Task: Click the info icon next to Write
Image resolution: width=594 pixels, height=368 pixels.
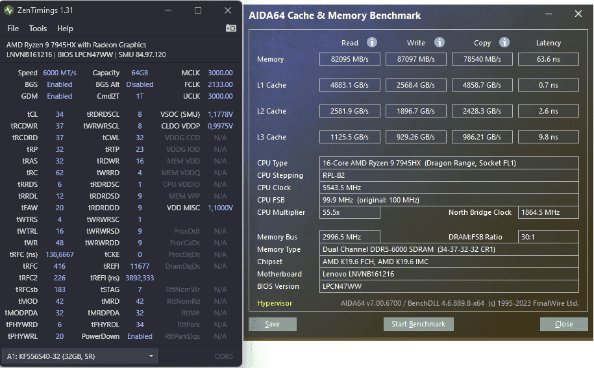Action: click(x=439, y=43)
